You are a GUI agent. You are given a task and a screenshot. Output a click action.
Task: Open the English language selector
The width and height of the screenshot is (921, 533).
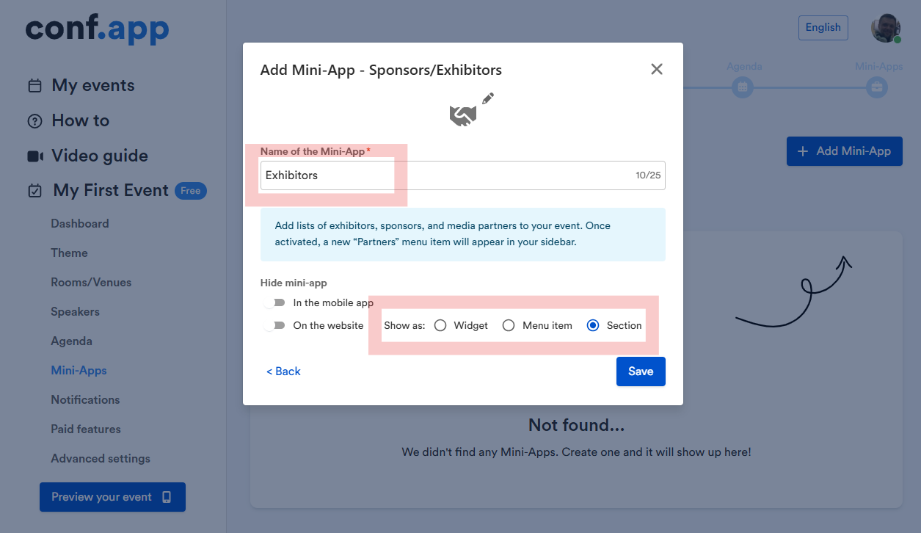pos(823,28)
